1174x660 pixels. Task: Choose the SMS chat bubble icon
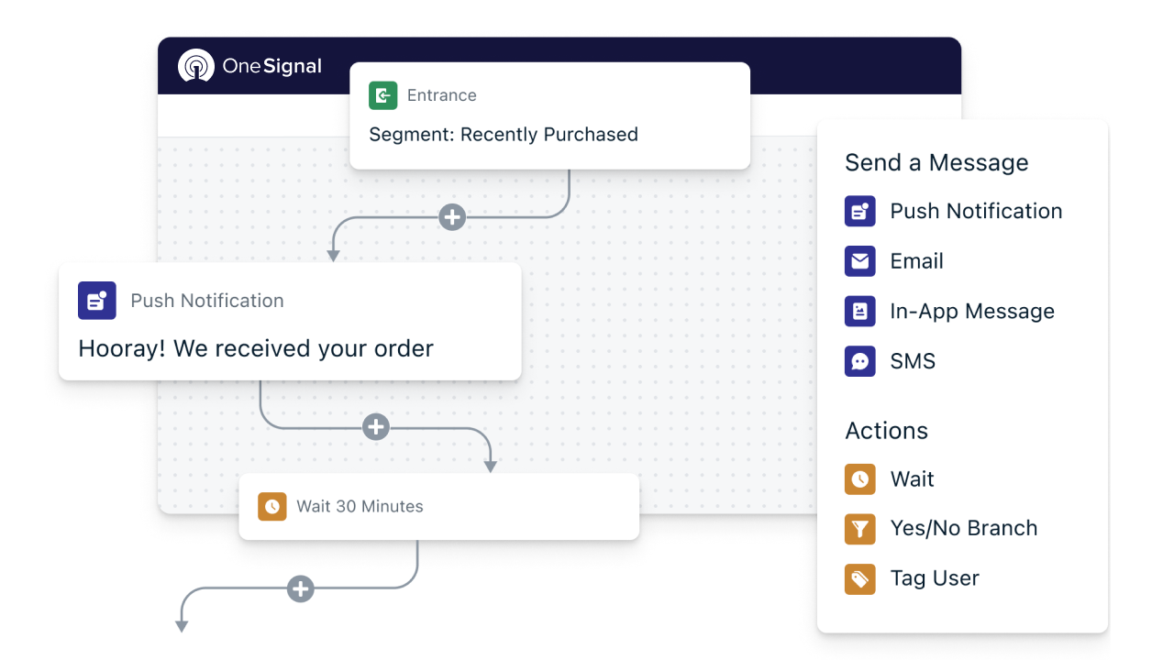coord(859,361)
